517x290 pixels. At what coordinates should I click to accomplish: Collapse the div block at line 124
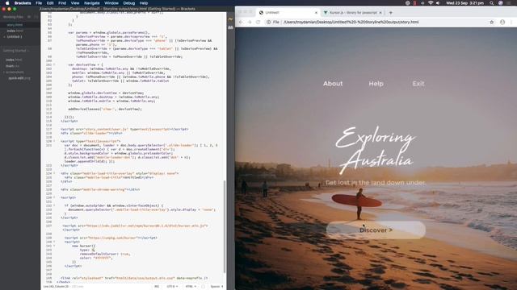tap(54, 173)
